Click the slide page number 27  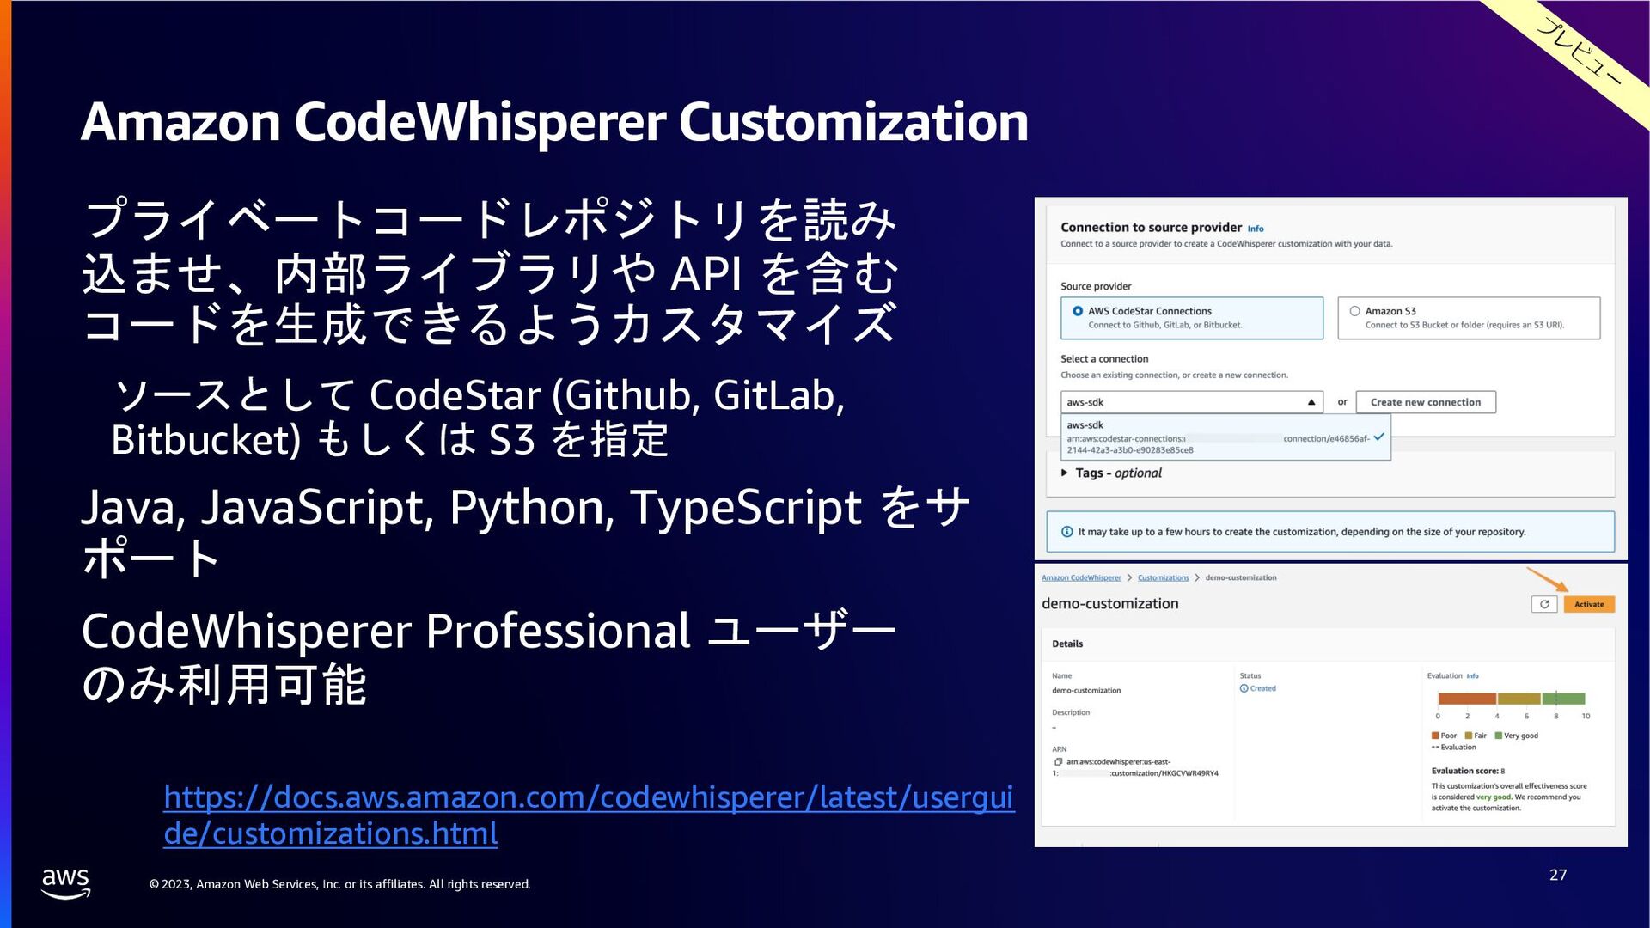pos(1558,875)
